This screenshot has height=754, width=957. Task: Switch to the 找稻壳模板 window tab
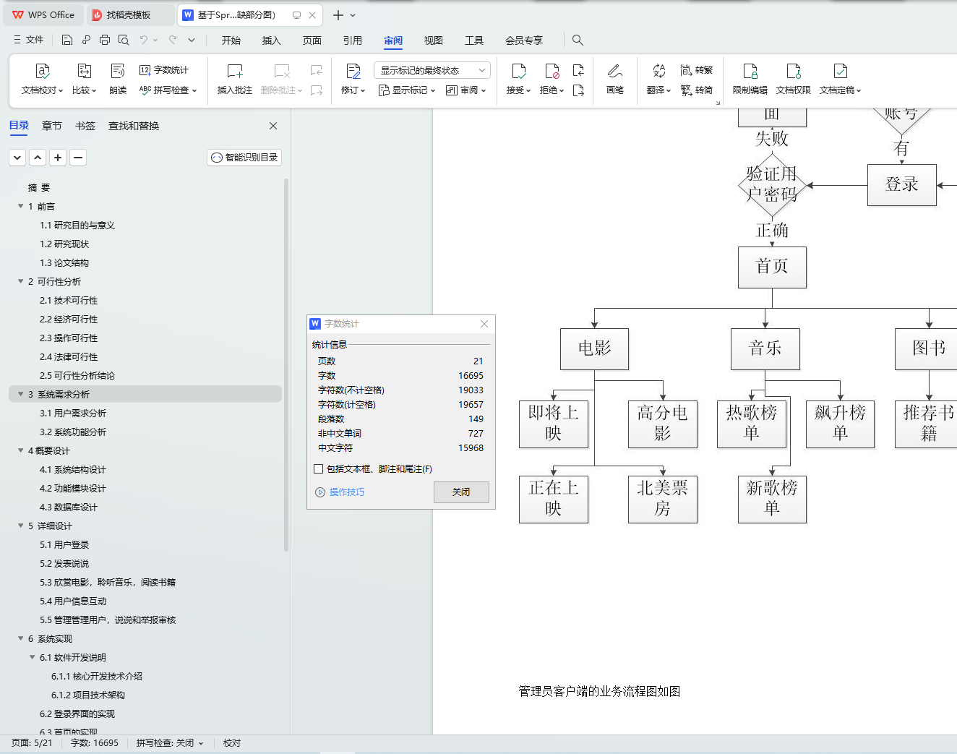pyautogui.click(x=130, y=14)
